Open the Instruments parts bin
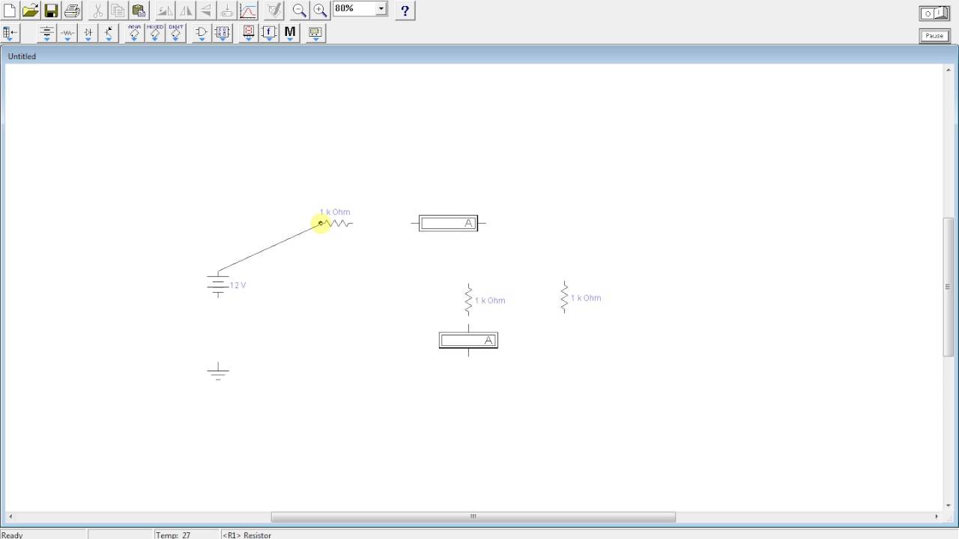 coord(315,33)
